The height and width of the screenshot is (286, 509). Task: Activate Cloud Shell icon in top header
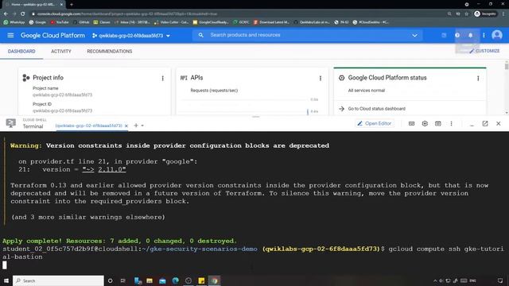pos(444,35)
